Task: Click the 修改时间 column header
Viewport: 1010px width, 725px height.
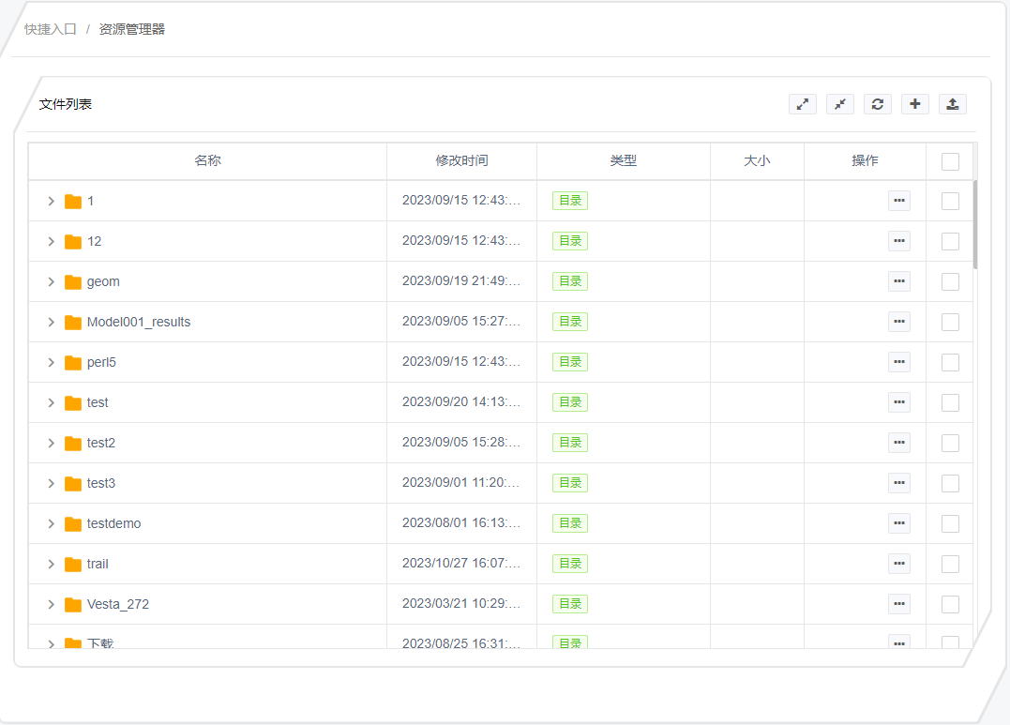Action: (461, 160)
